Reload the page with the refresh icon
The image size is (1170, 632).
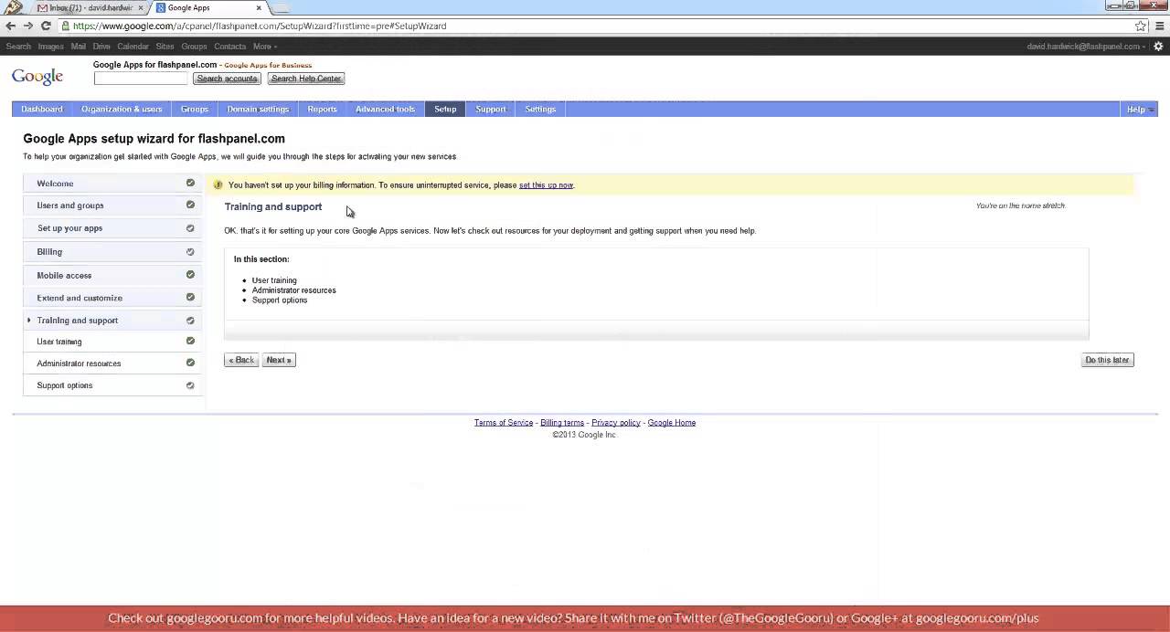pos(46,26)
